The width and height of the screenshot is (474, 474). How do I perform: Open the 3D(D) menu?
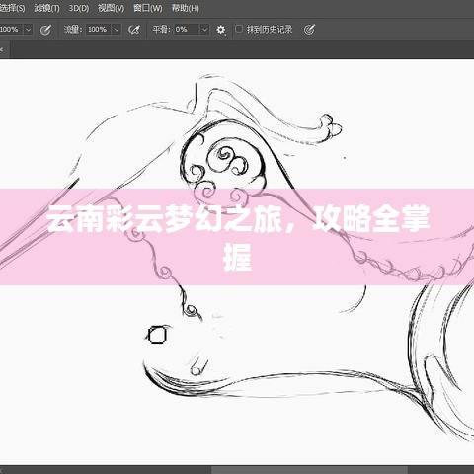(79, 8)
